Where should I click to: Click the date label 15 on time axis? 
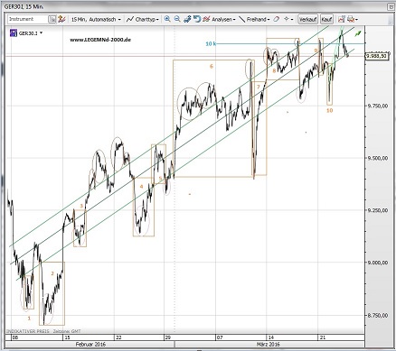click(x=68, y=337)
